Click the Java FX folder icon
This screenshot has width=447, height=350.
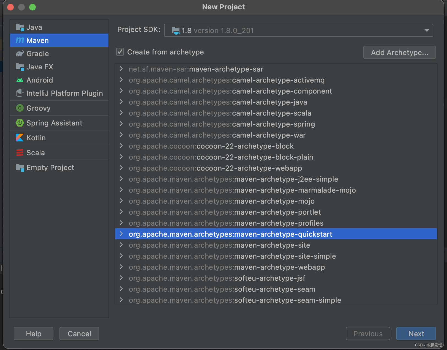(x=20, y=67)
